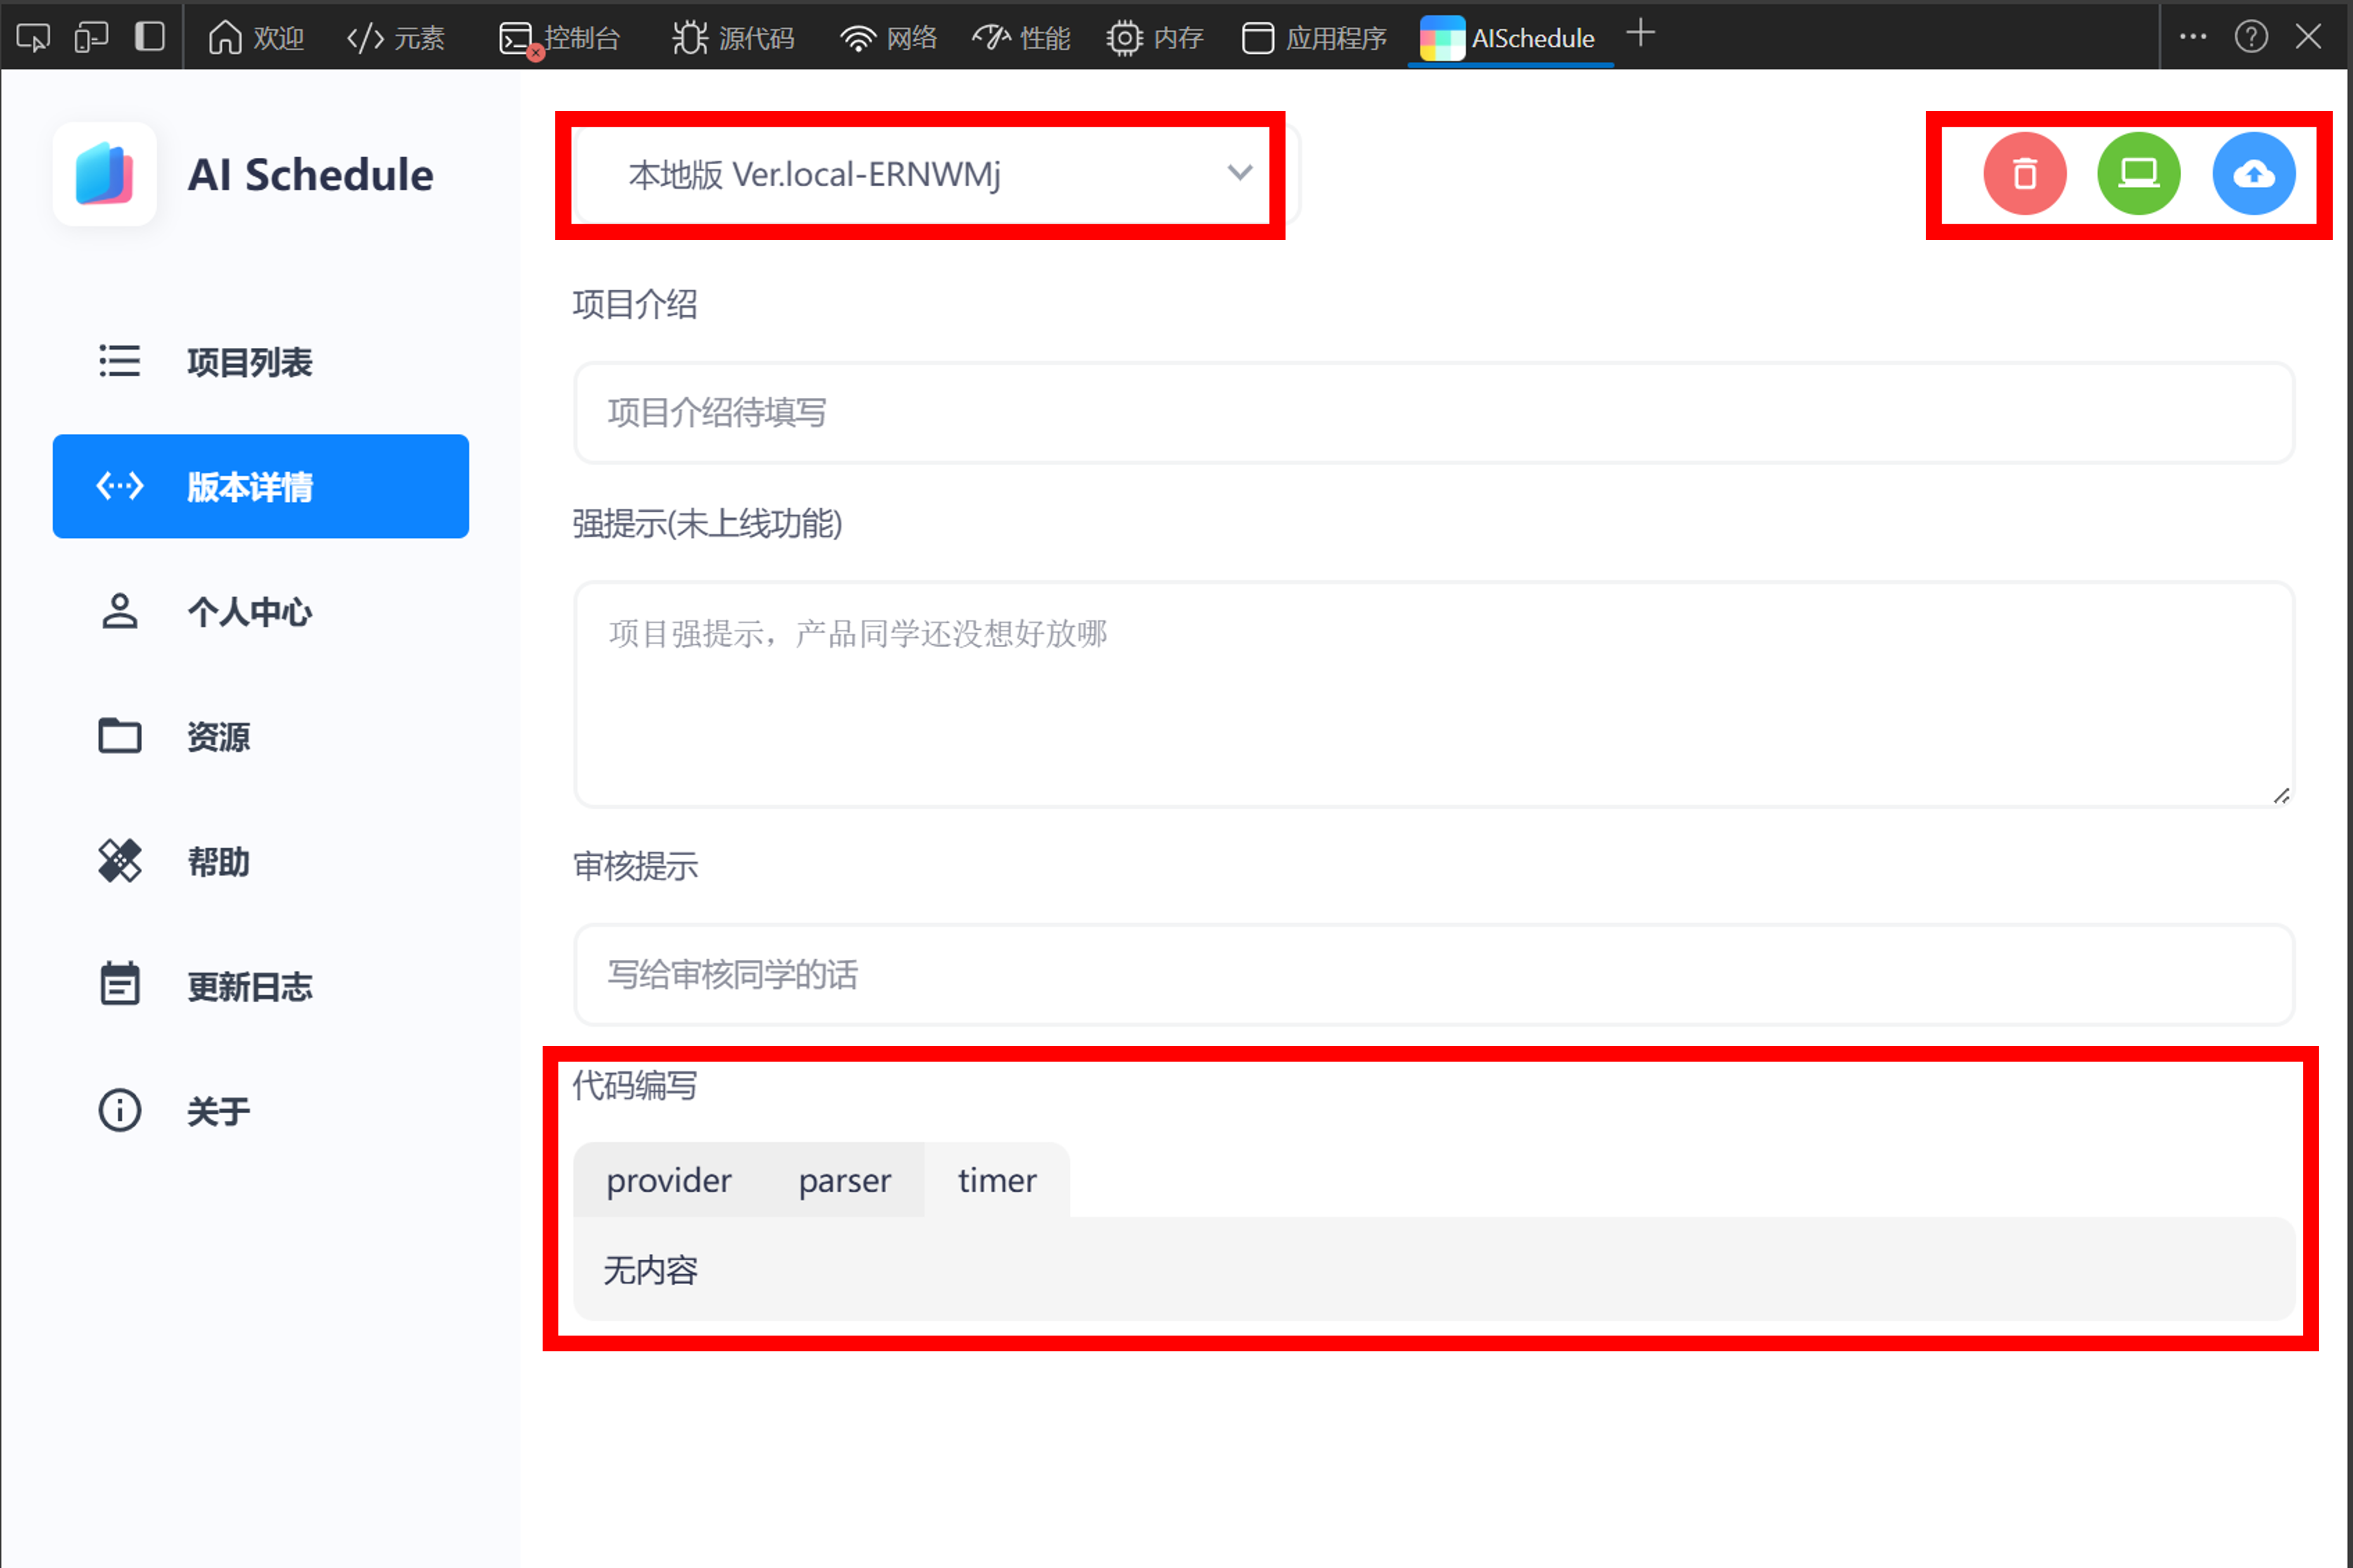This screenshot has height=1568, width=2353.
Task: Toggle the device emulation icon
Action: point(91,38)
